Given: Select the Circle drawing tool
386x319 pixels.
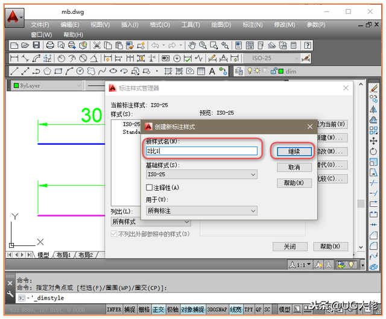Looking at the screenshot, I should [80, 71].
